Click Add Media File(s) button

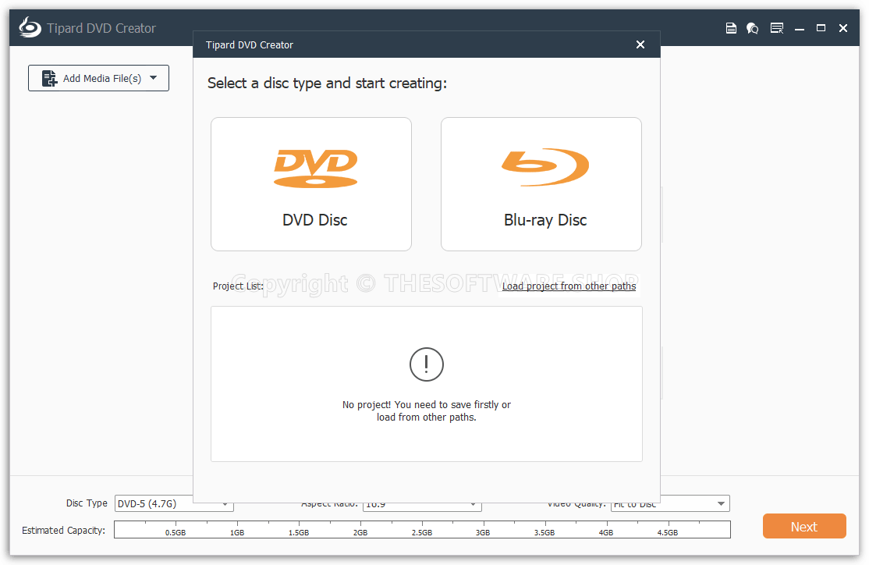(98, 78)
